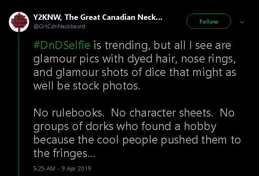259x176 pixels.
Task: Select the green thread connector line
Action: [19, 104]
